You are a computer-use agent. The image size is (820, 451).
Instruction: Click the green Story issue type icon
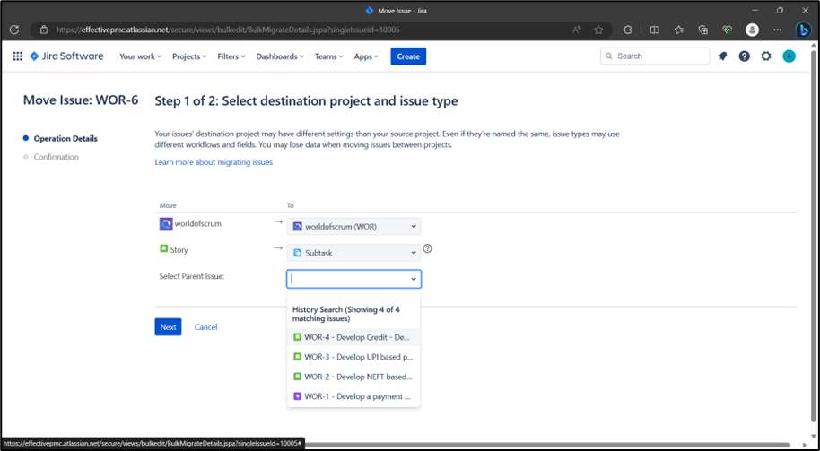(x=163, y=248)
